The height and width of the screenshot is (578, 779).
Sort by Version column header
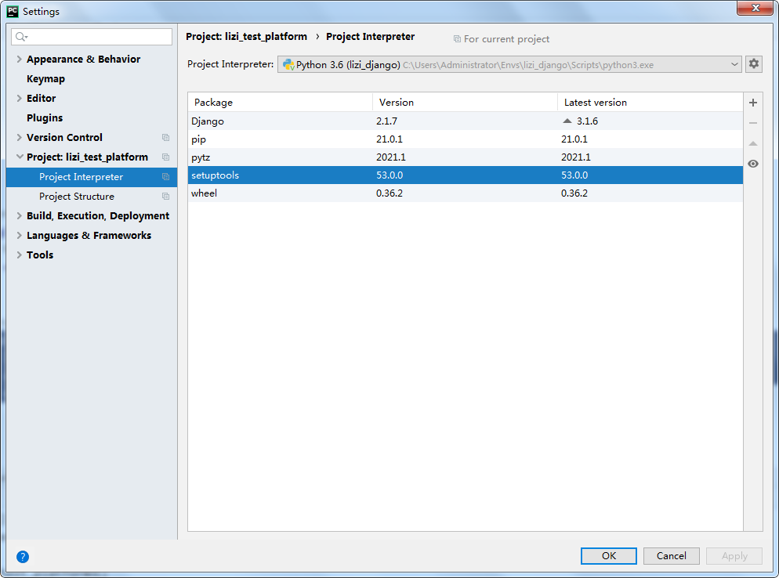[x=465, y=103]
